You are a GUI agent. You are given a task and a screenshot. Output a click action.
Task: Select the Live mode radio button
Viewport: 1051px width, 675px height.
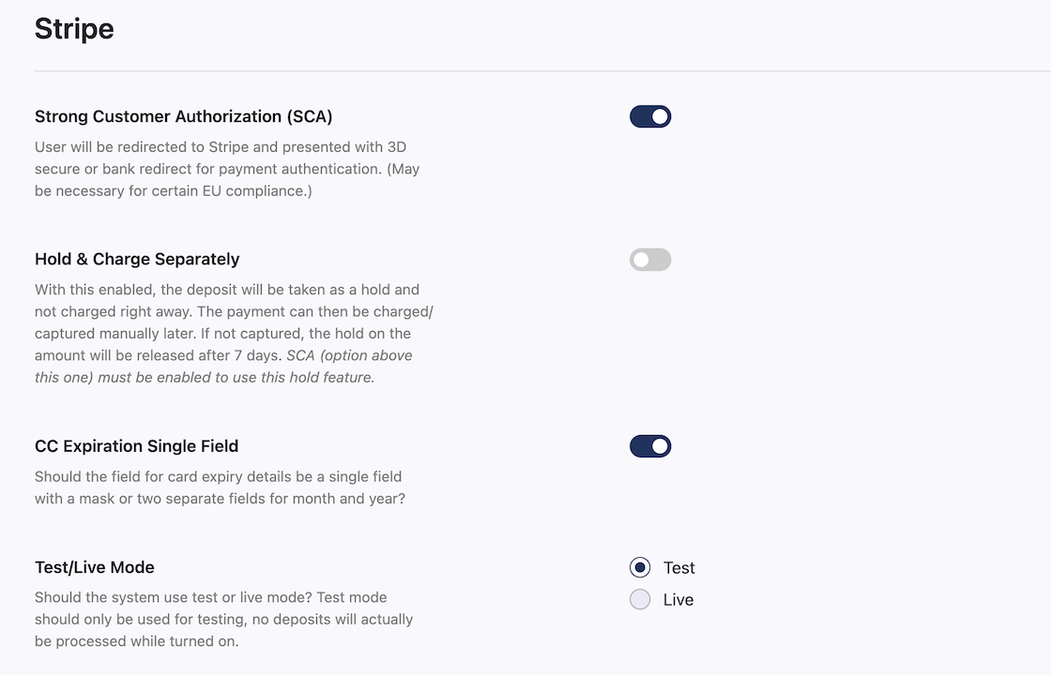click(x=640, y=599)
